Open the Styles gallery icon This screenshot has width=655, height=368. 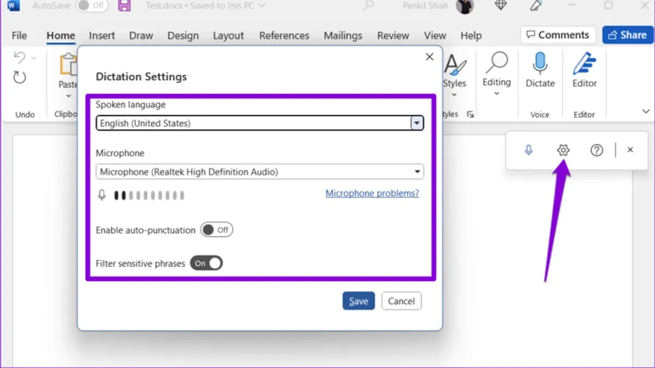pos(455,64)
